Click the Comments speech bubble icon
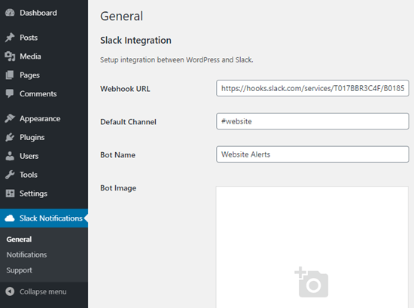This screenshot has width=414, height=308. pyautogui.click(x=10, y=93)
